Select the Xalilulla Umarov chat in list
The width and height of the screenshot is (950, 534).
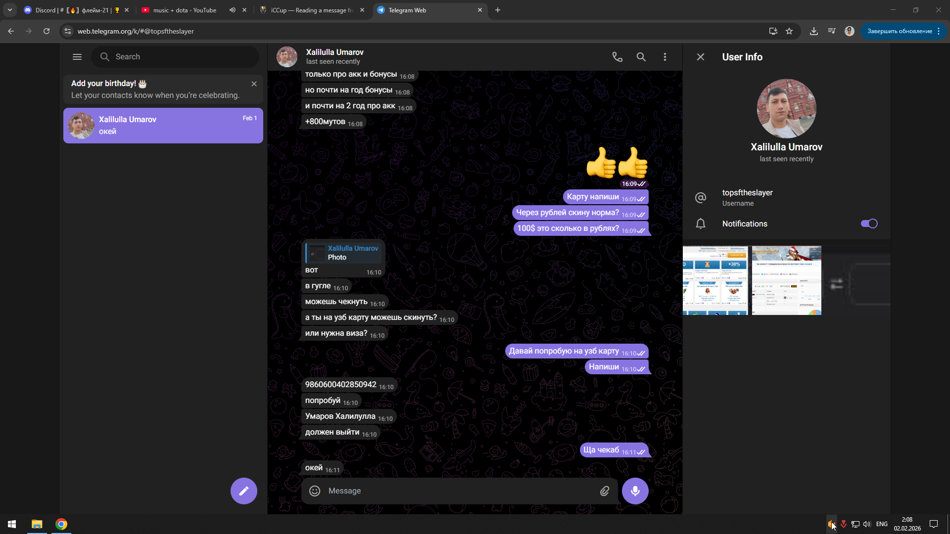point(163,126)
